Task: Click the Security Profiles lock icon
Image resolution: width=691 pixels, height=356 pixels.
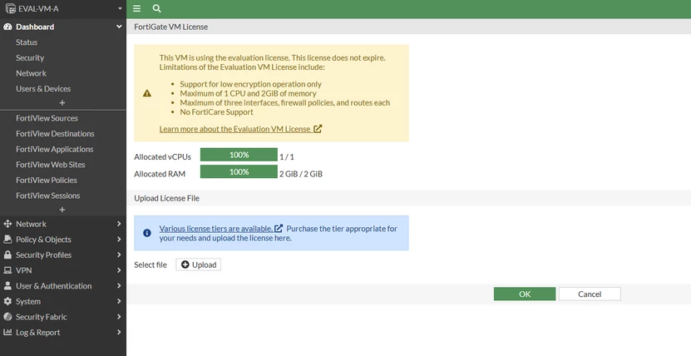Action: (x=7, y=255)
